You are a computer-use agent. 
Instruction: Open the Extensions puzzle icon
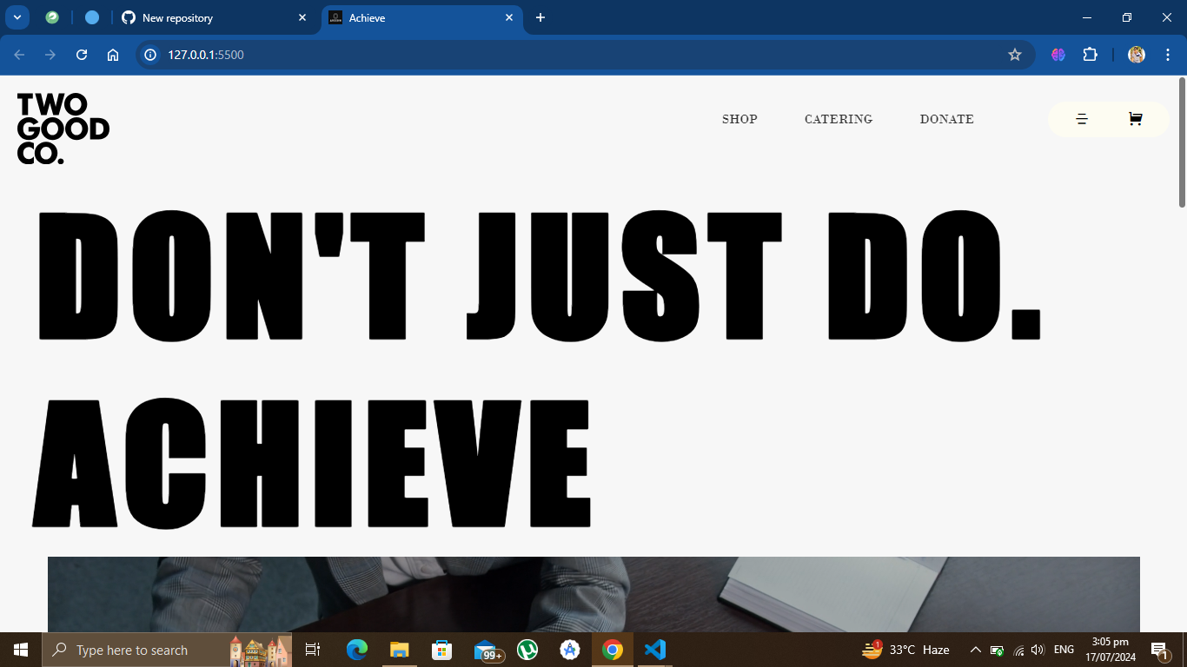[1090, 55]
